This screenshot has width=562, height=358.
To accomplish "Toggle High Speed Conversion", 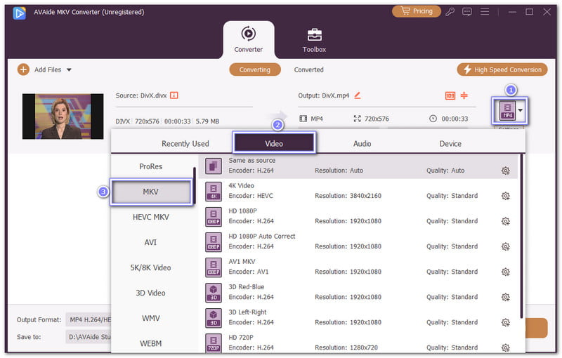I will click(502, 69).
